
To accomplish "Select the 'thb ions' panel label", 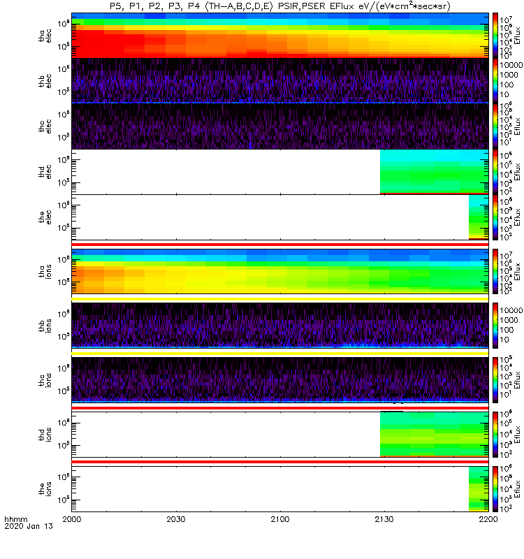I will pyautogui.click(x=45, y=326).
